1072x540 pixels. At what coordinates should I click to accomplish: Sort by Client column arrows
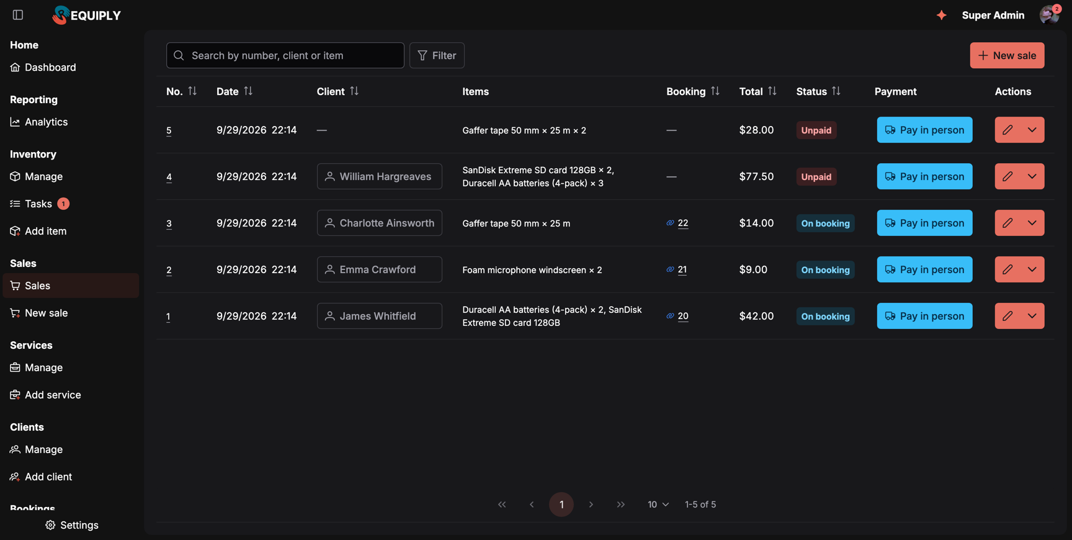click(354, 91)
